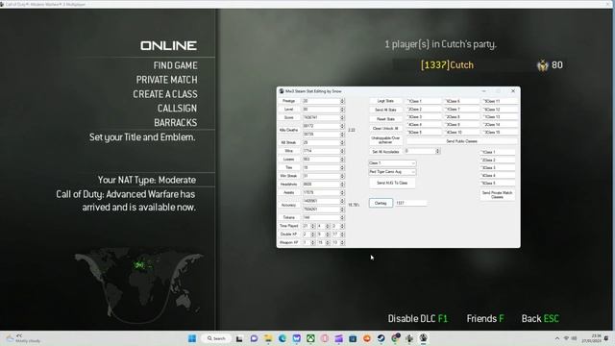The image size is (615, 346).
Task: Switch to the stat editor taskbar icon
Action: [x=423, y=338]
